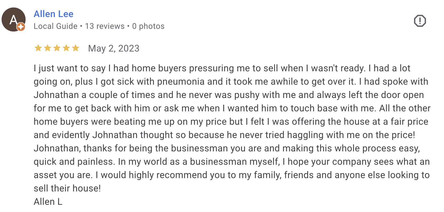Click the Local Guide label

[x=55, y=26]
